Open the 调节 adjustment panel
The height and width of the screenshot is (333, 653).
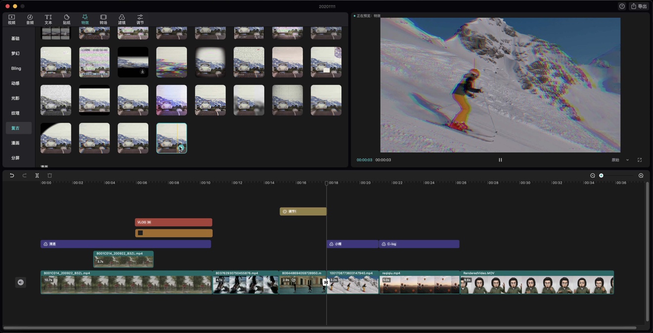click(x=140, y=19)
